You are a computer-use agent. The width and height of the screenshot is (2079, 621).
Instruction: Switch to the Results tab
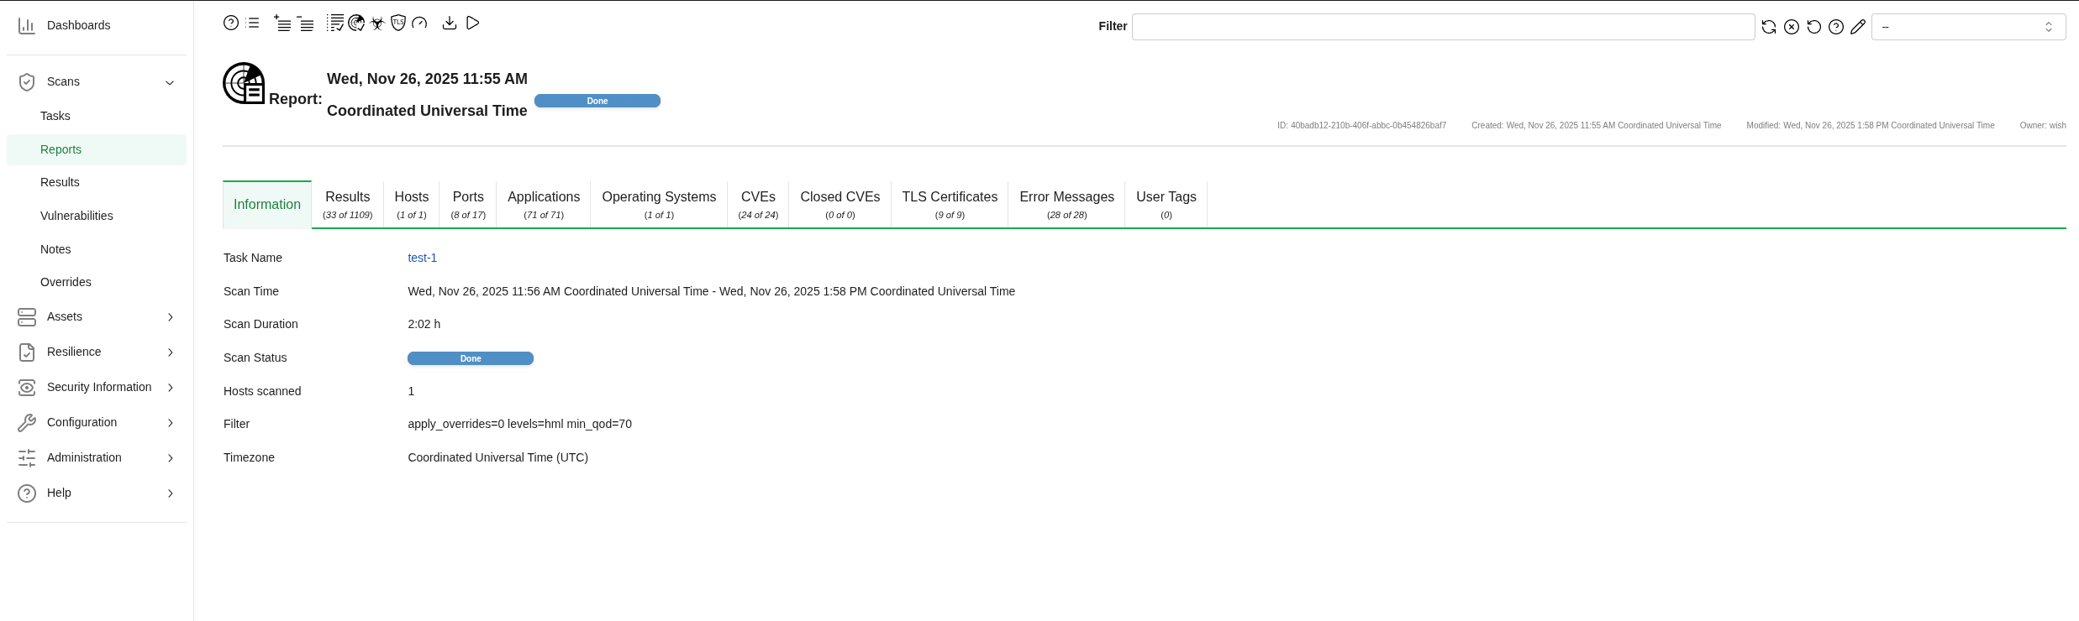[347, 204]
